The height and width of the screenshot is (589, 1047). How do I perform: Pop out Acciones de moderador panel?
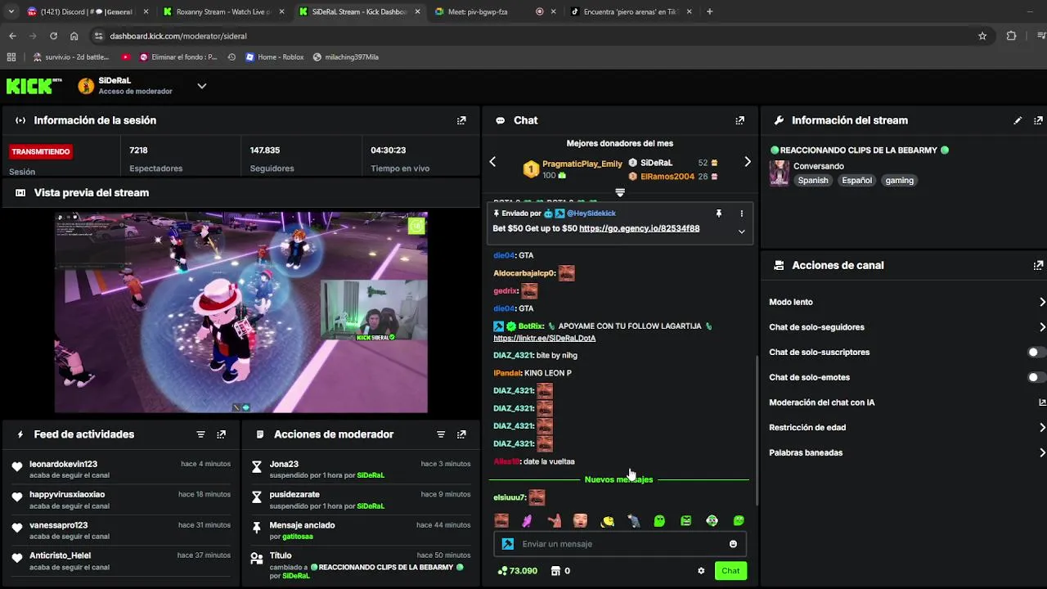[x=461, y=434]
